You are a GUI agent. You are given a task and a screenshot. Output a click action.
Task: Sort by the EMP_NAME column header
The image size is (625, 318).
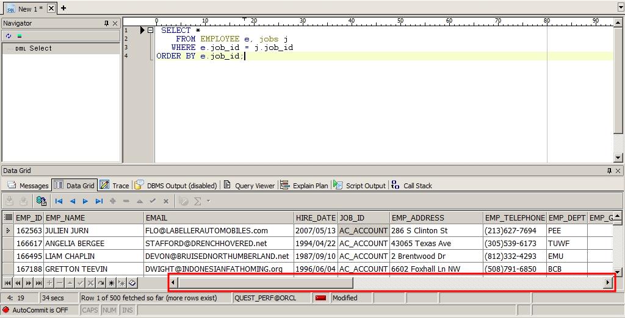tap(93, 217)
